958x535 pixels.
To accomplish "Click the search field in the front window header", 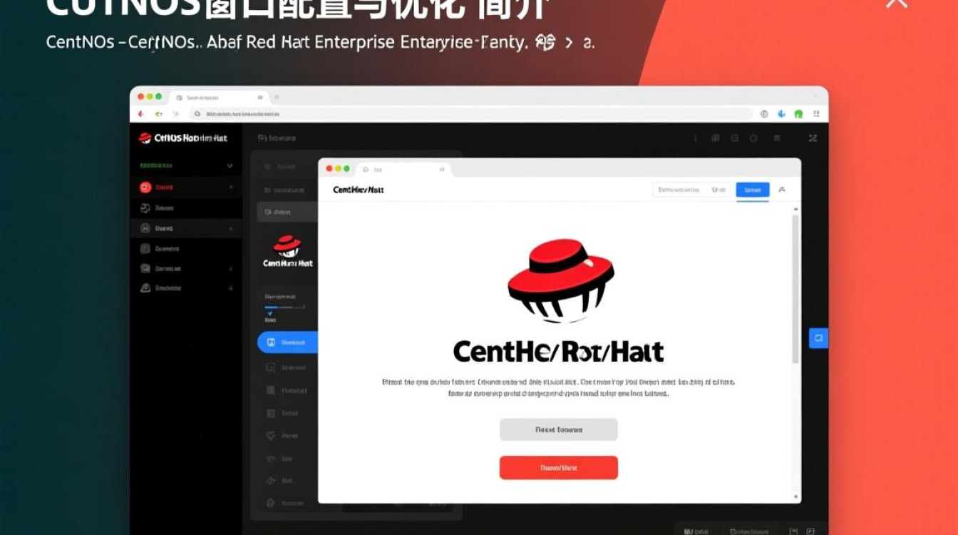I will [x=691, y=190].
